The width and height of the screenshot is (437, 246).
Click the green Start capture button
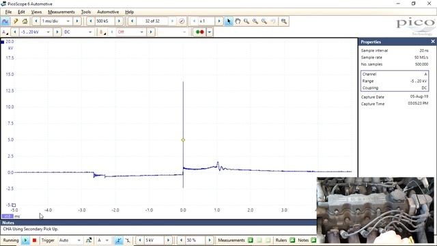(x=25, y=240)
